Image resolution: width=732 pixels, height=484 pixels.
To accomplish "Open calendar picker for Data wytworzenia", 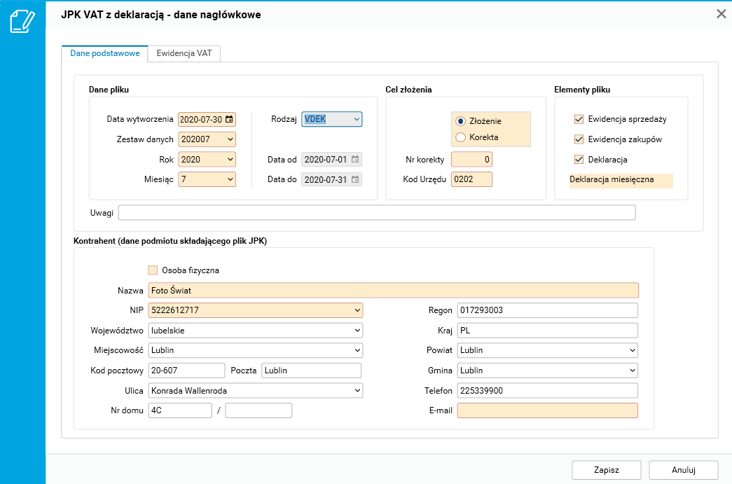I will tap(229, 119).
